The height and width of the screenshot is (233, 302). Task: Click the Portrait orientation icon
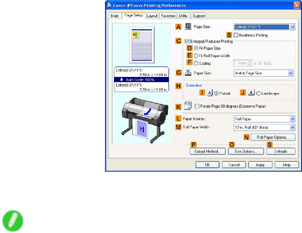[210, 93]
